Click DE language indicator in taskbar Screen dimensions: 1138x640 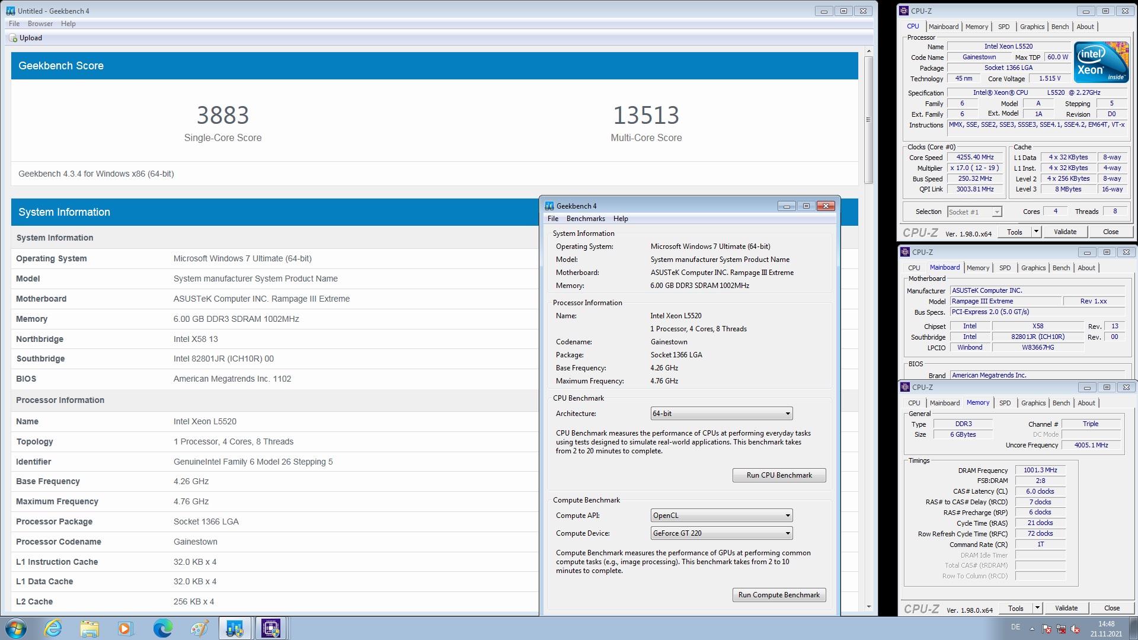click(x=1015, y=627)
